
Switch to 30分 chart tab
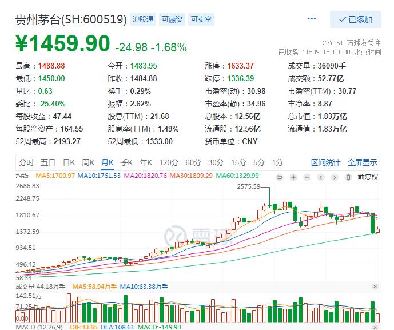coord(216,162)
